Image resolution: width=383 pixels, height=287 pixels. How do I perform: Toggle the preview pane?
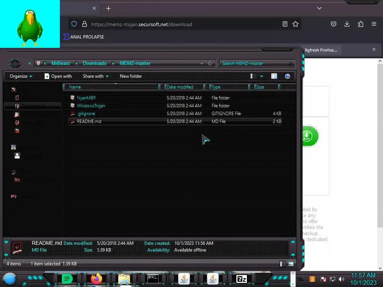click(x=274, y=76)
